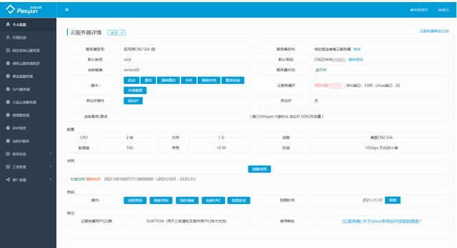Click the 工单管理 sidebar icon
Viewport: 457px width, 248px height.
8,167
